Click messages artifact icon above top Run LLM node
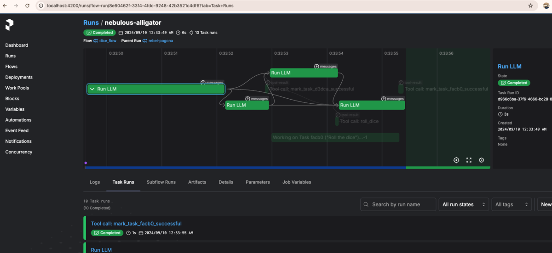 (x=316, y=66)
